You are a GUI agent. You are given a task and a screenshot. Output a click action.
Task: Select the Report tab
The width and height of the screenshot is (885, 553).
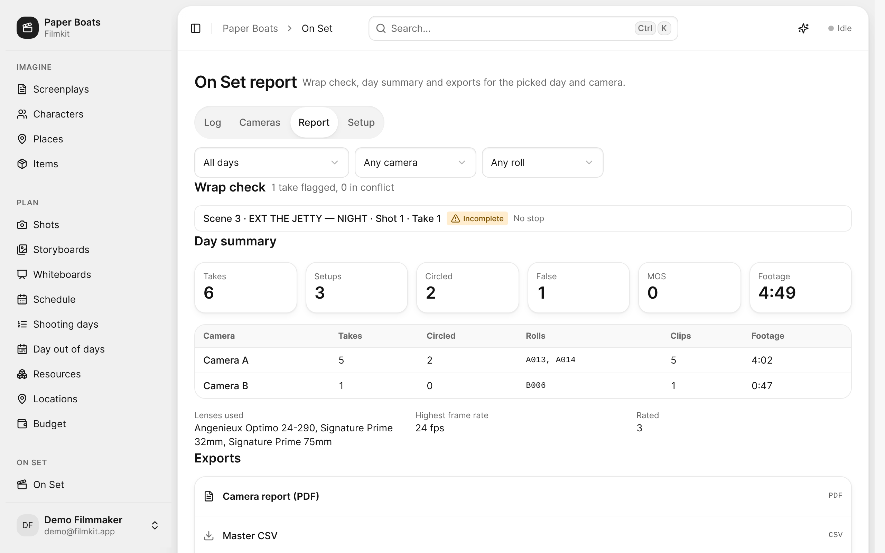tap(314, 122)
